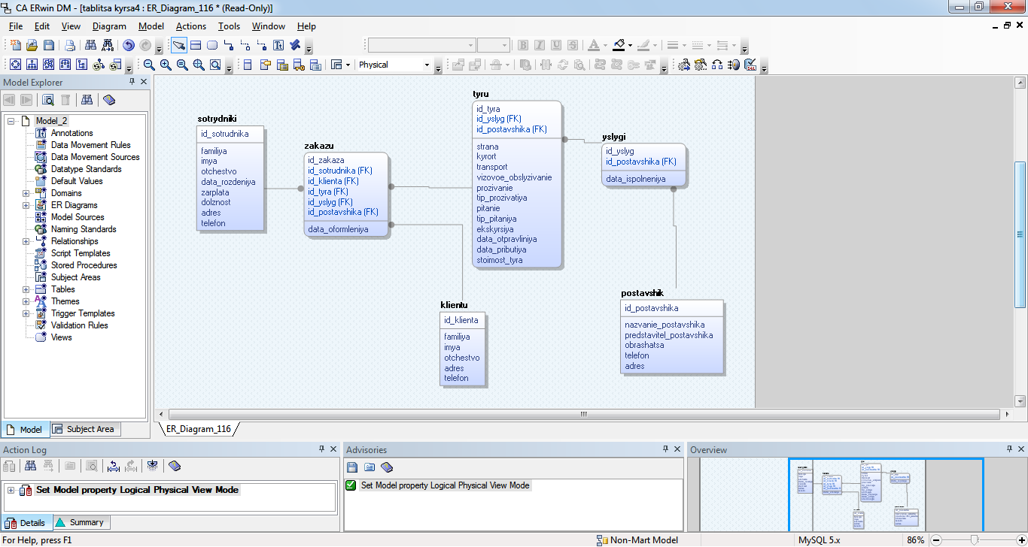The image size is (1028, 547).
Task: Select the Text annotation Tt tool
Action: [278, 45]
